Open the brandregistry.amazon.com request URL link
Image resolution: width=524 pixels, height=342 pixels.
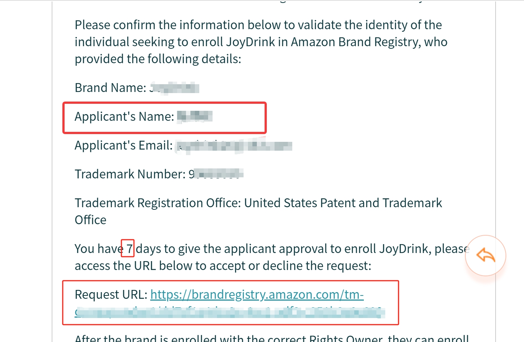tap(257, 295)
